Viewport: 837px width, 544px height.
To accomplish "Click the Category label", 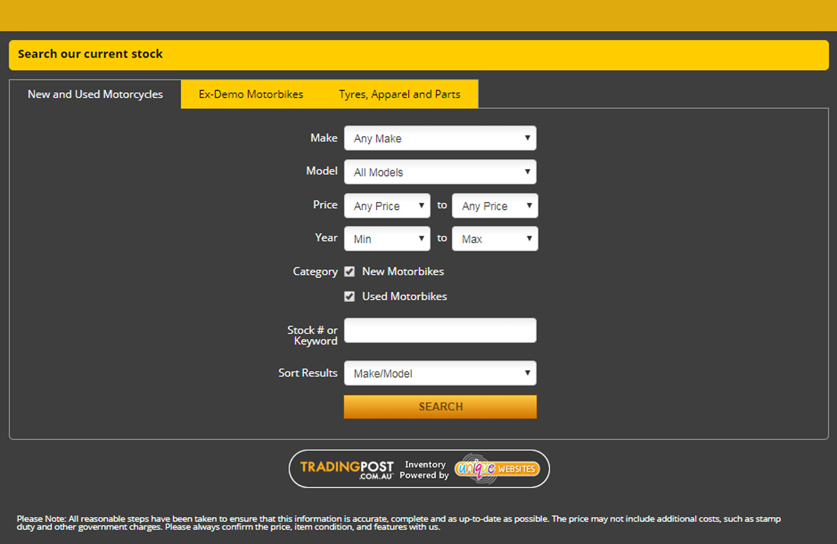I will click(x=315, y=272).
